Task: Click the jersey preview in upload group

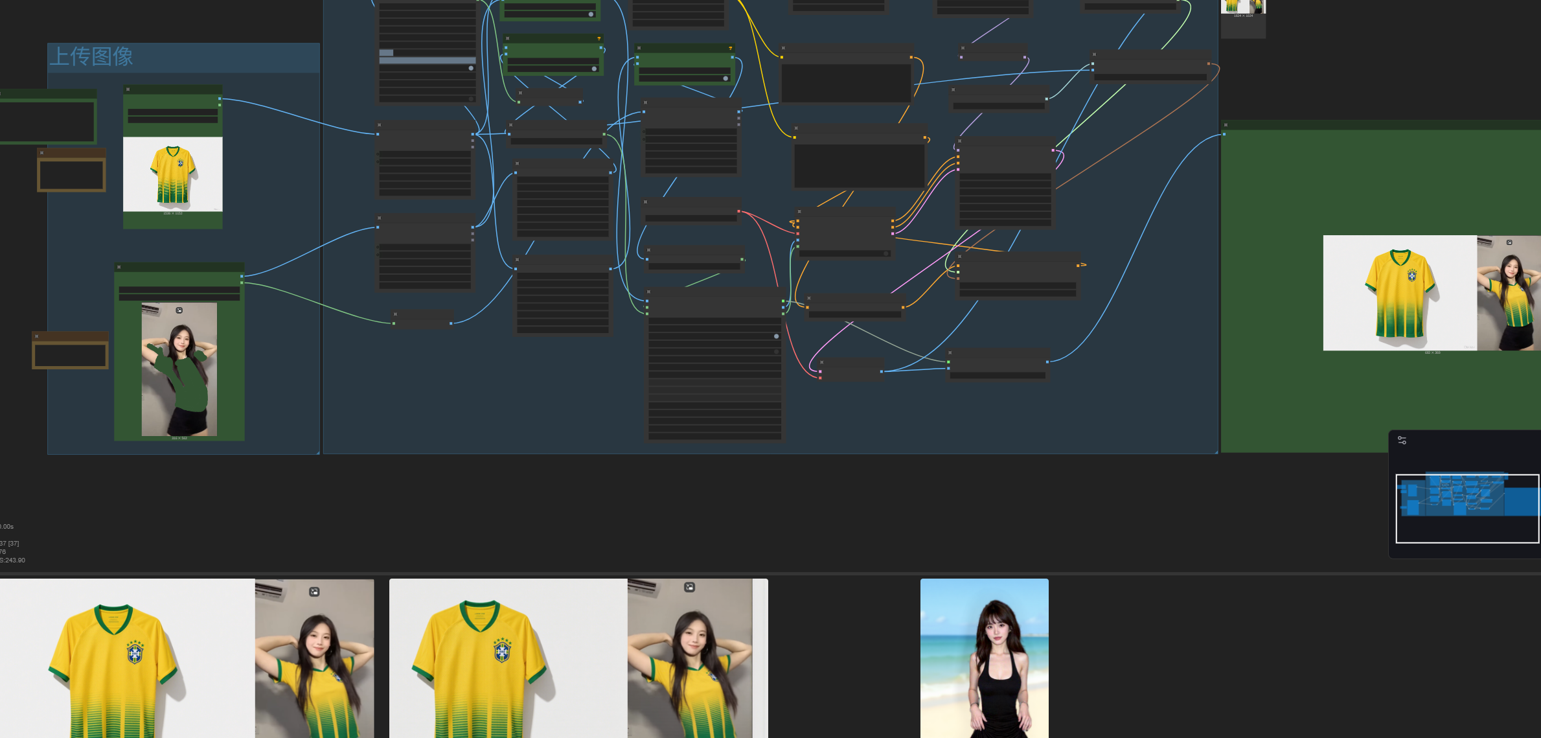Action: [x=172, y=174]
